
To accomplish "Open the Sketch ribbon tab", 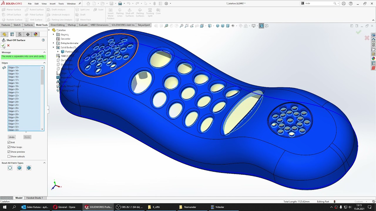I will point(17,25).
